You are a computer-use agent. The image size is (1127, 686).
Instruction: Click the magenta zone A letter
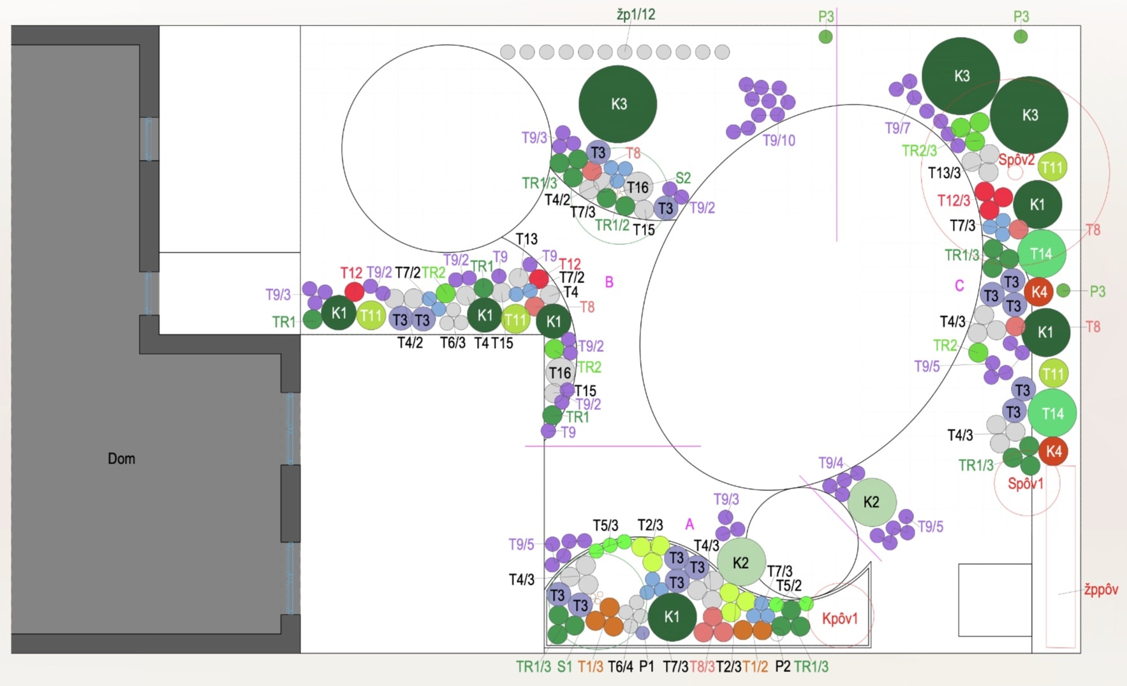point(689,524)
